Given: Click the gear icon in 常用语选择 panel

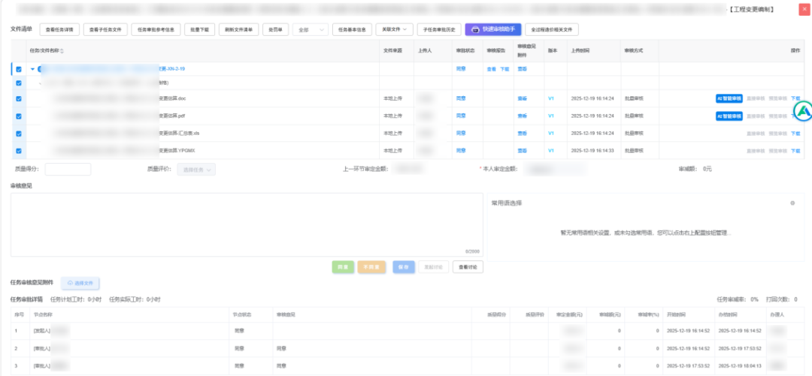Looking at the screenshot, I should (x=792, y=203).
